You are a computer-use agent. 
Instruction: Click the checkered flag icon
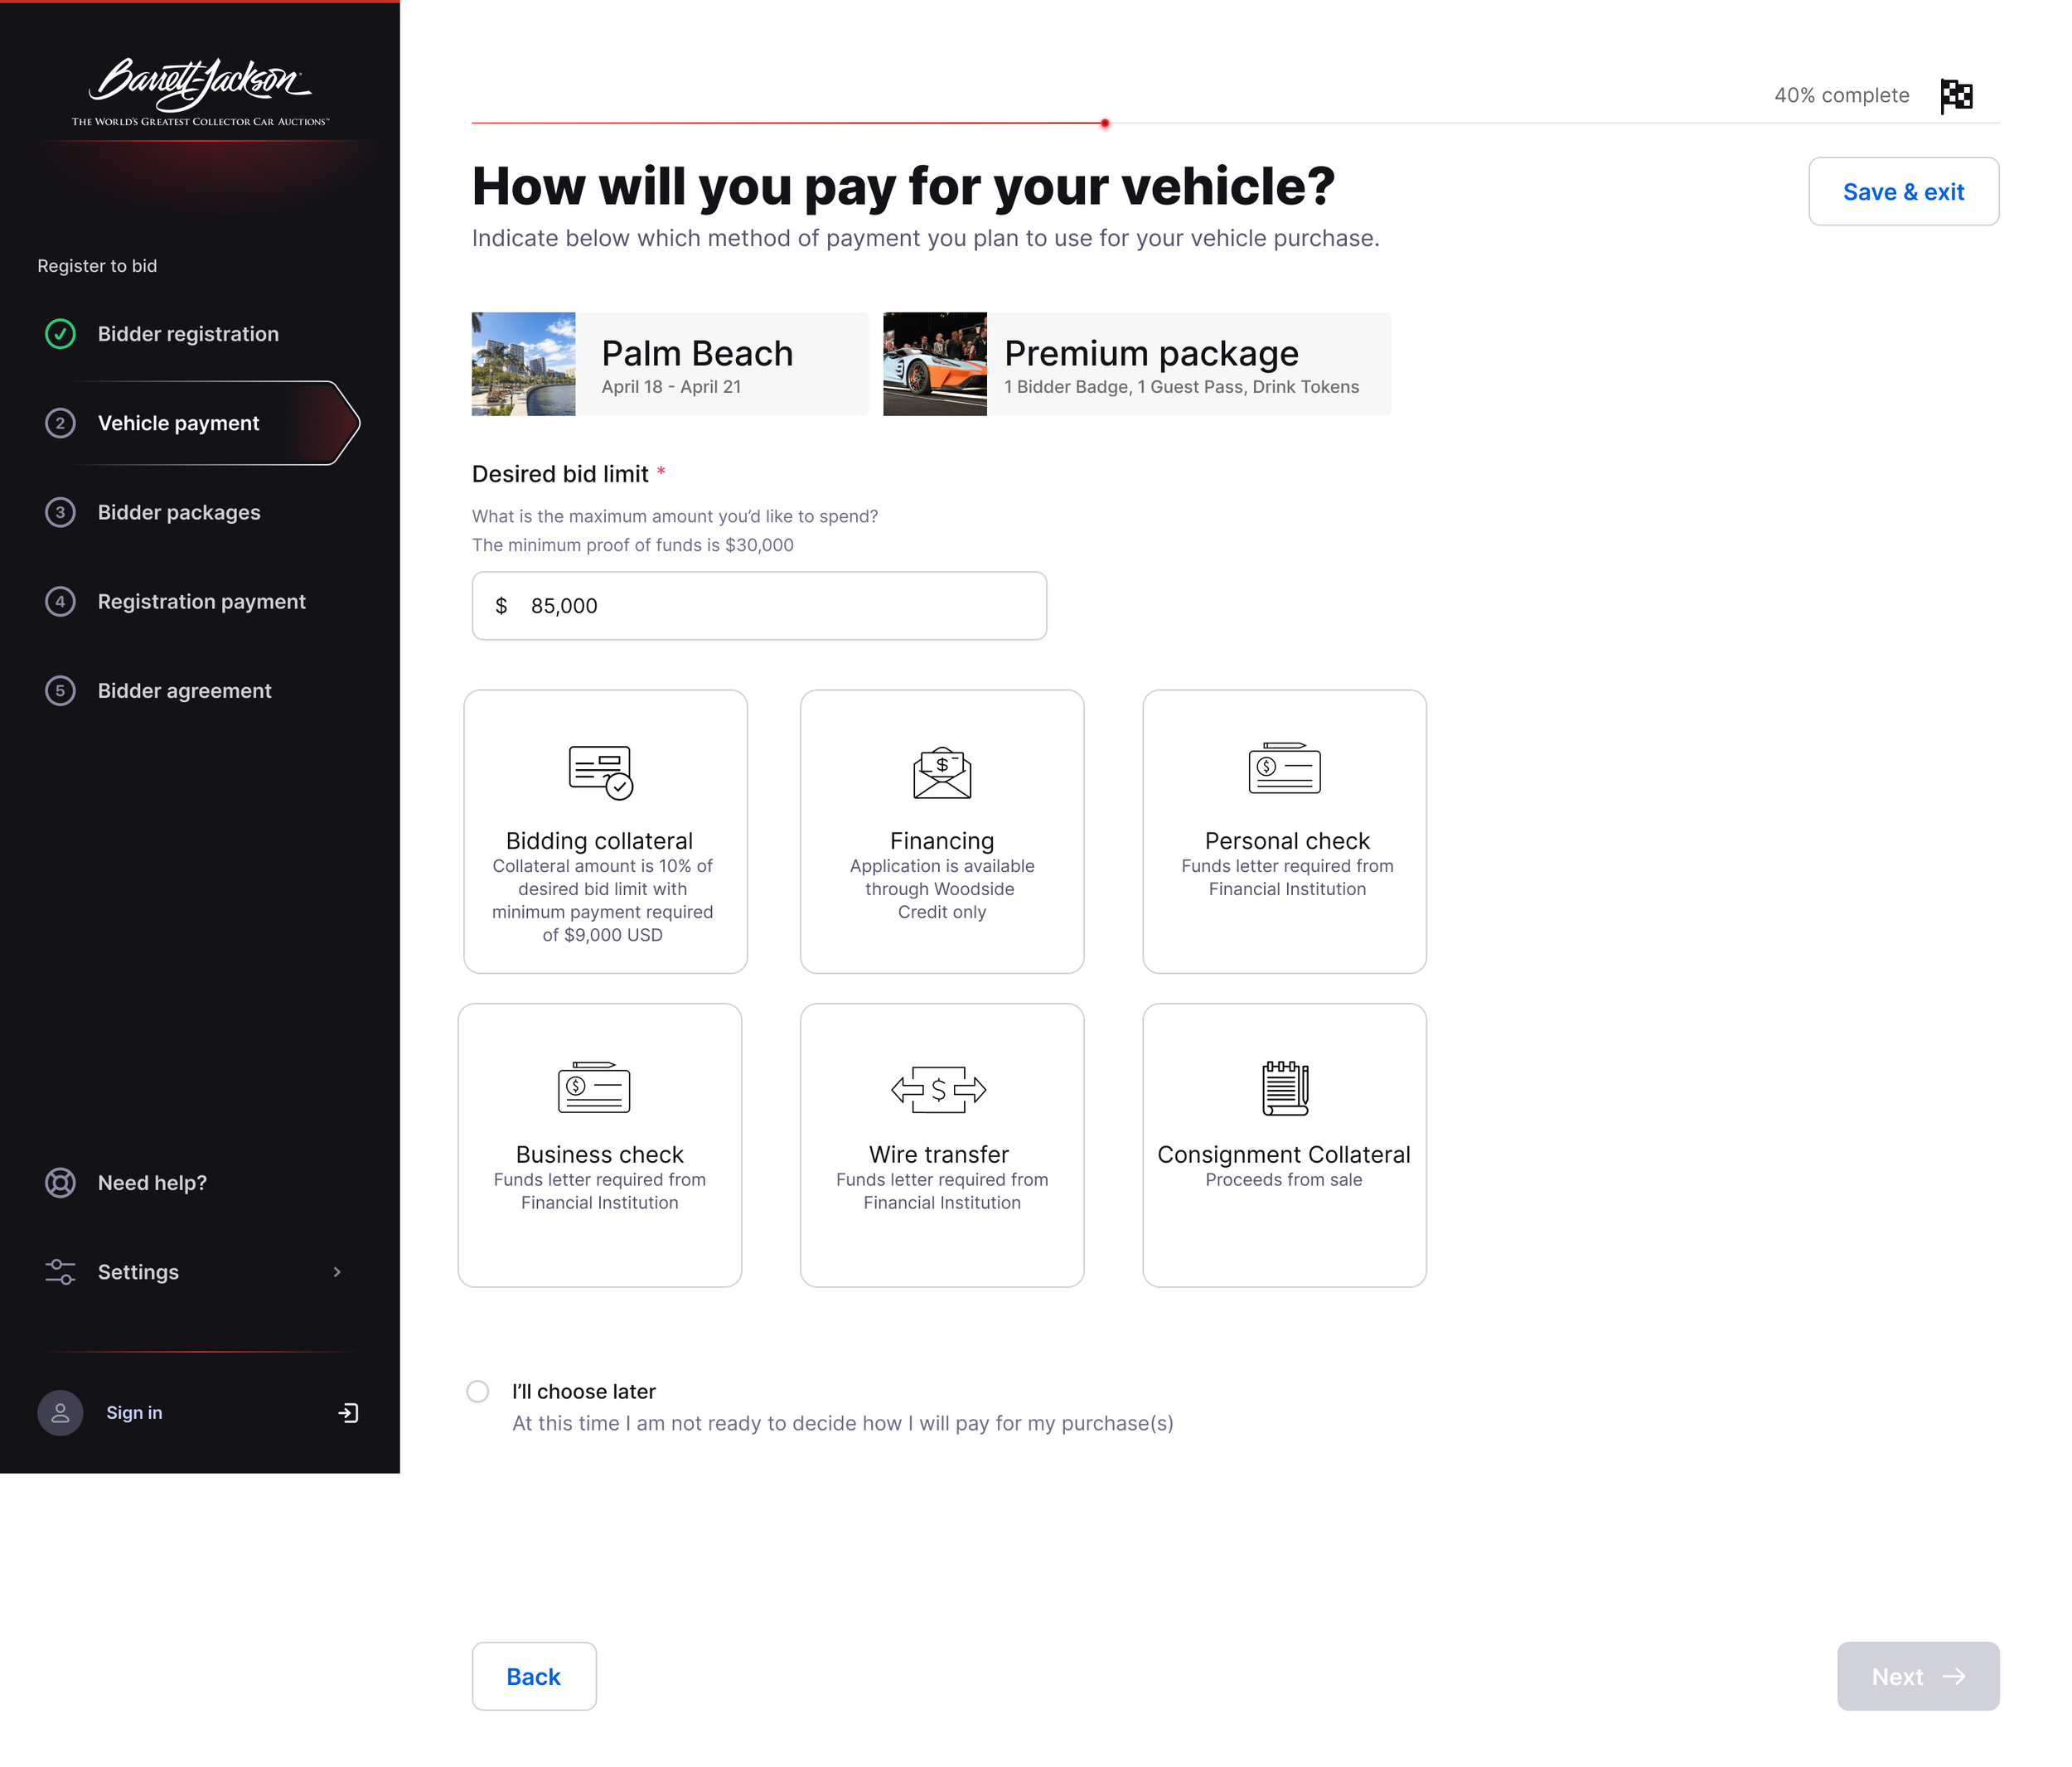point(1956,96)
